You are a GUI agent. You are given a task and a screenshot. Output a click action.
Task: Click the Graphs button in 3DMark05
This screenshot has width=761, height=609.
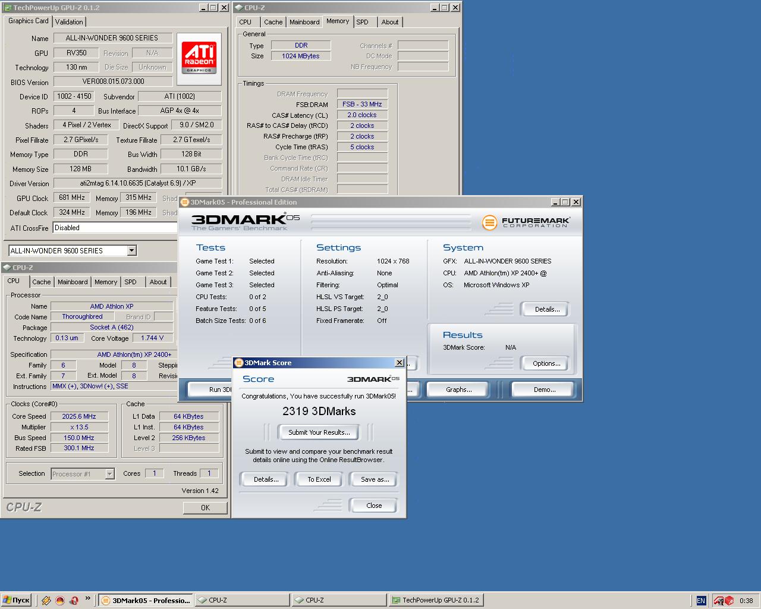[x=458, y=390]
